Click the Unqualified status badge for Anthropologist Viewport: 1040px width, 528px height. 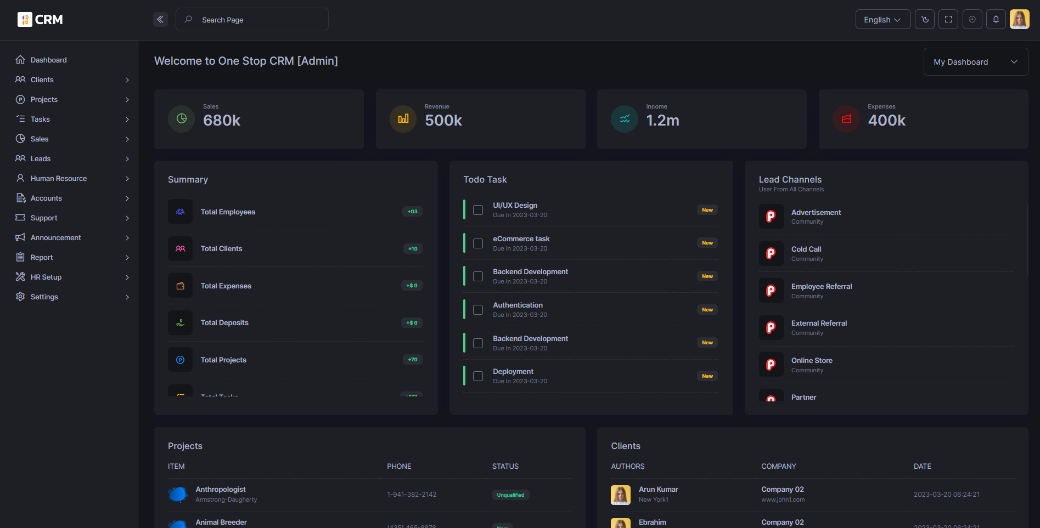[x=510, y=495]
